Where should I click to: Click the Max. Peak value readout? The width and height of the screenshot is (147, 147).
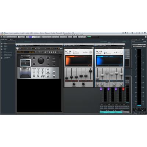[143, 110]
